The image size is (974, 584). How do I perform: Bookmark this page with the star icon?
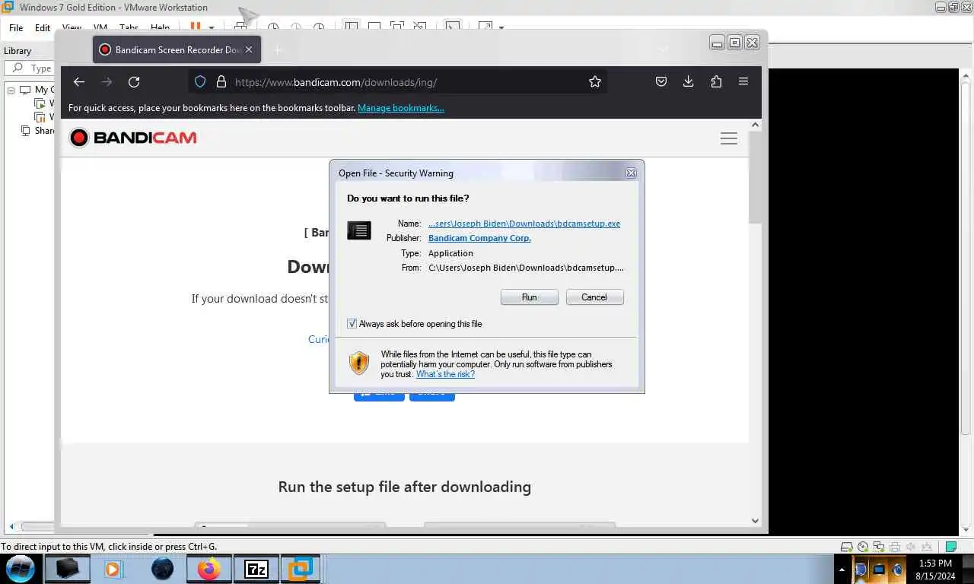(x=595, y=82)
